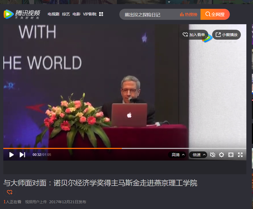Skip to next video with the next icon
The width and height of the screenshot is (253, 209).
coord(22,155)
